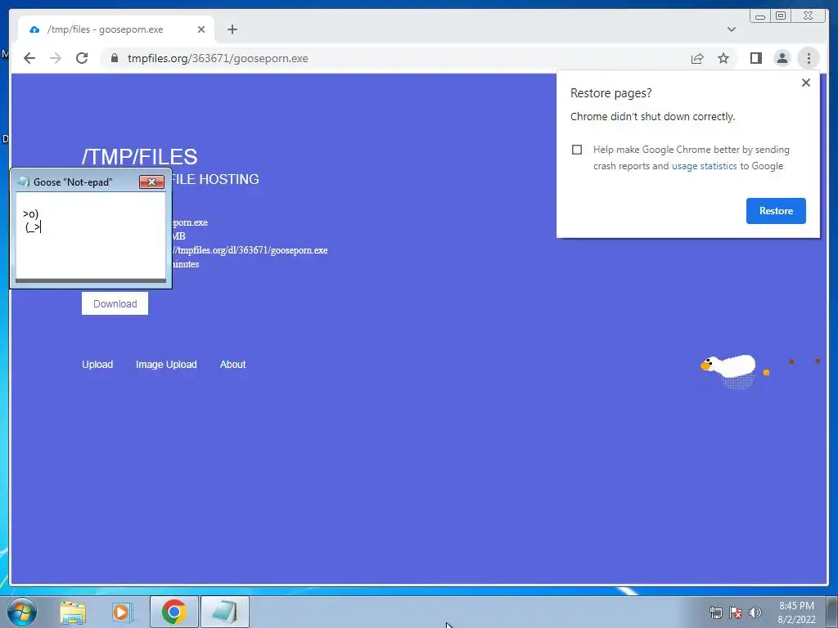Open the Windows Start menu
Image resolution: width=838 pixels, height=628 pixels.
[21, 612]
